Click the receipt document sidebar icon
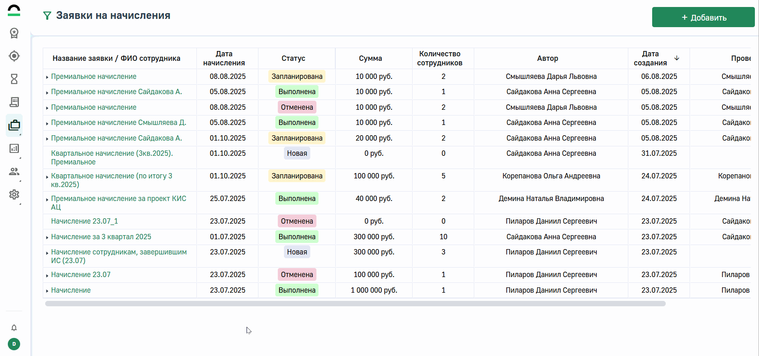This screenshot has height=356, width=759. coord(14,102)
